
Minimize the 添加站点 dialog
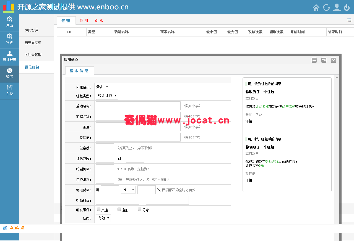click(x=314, y=60)
